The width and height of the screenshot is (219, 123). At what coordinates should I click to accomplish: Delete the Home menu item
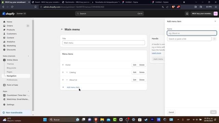[x=142, y=65]
